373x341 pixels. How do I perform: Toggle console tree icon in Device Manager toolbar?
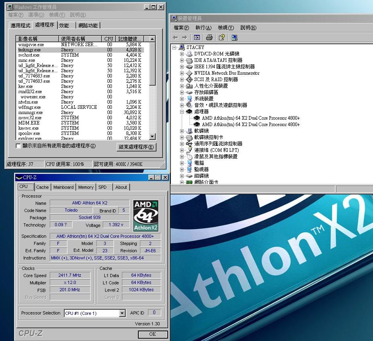[x=197, y=37]
